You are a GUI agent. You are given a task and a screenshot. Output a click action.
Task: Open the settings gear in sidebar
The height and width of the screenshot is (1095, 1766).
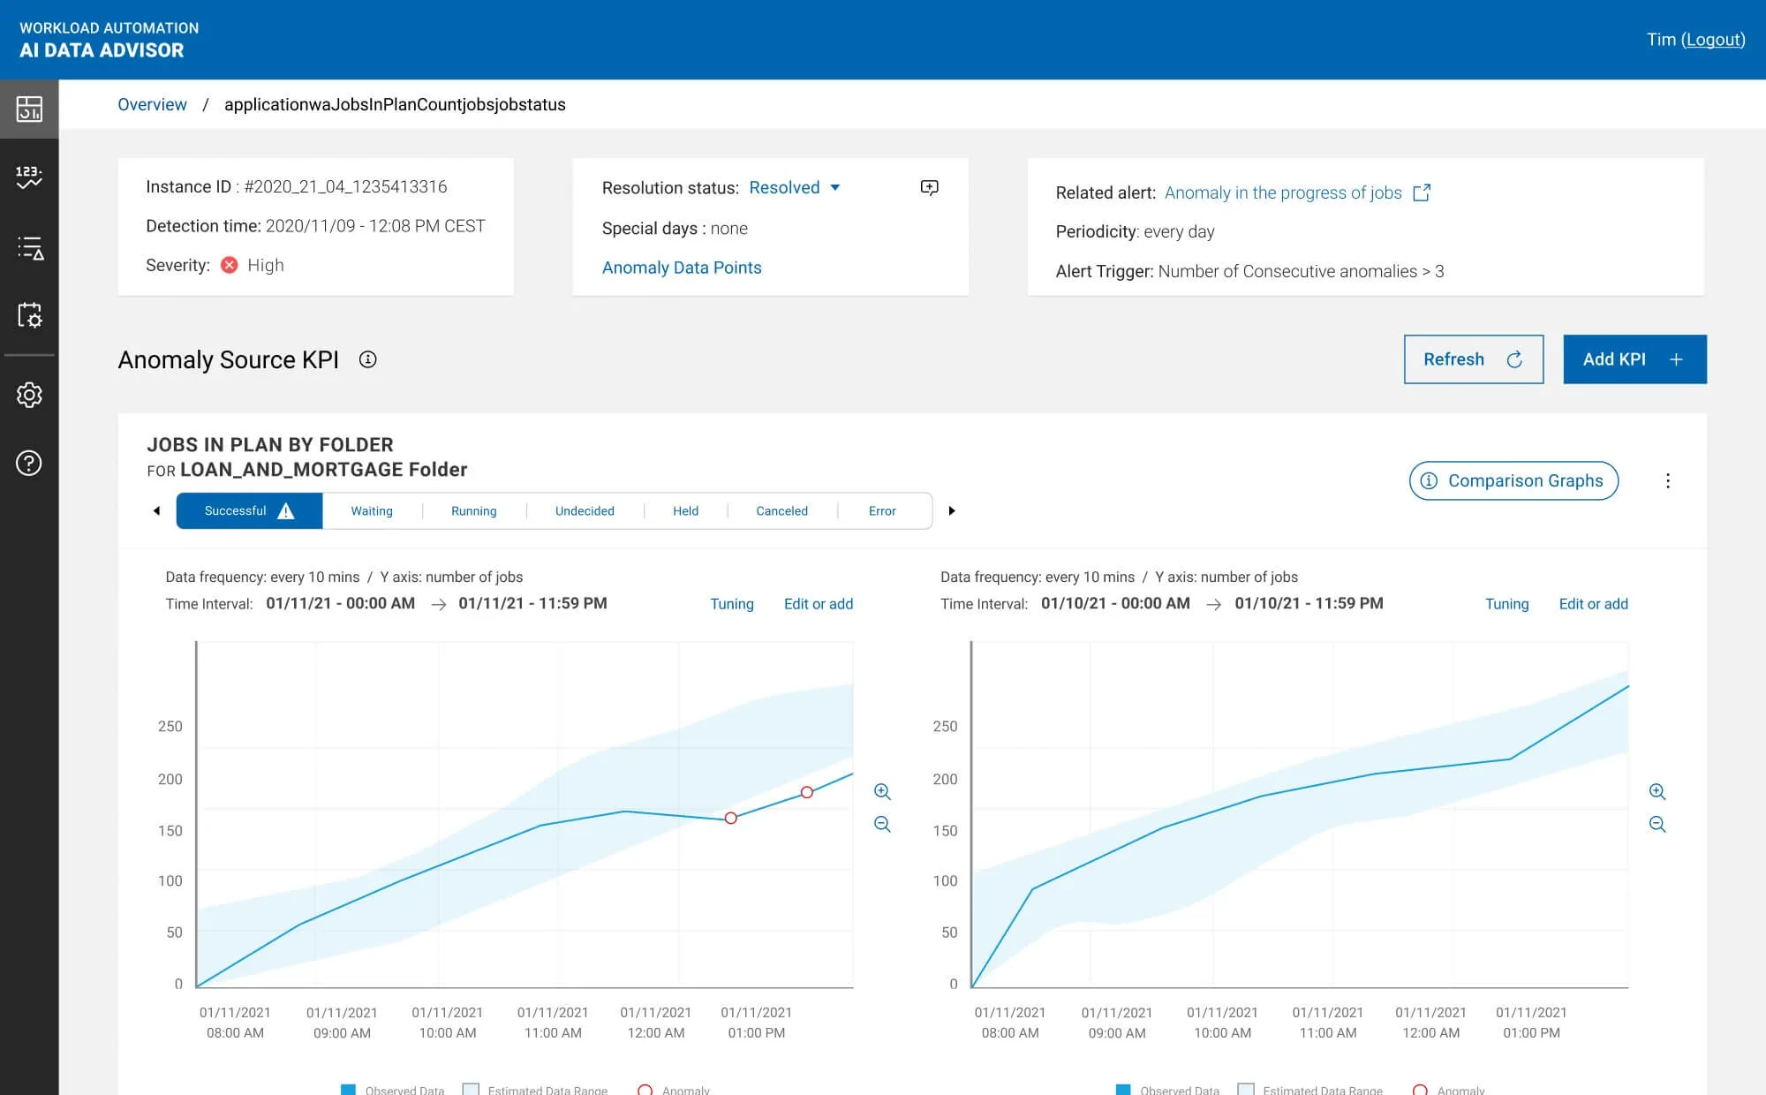coord(29,395)
